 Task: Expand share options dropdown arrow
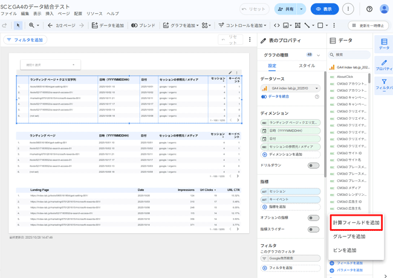[x=301, y=9]
